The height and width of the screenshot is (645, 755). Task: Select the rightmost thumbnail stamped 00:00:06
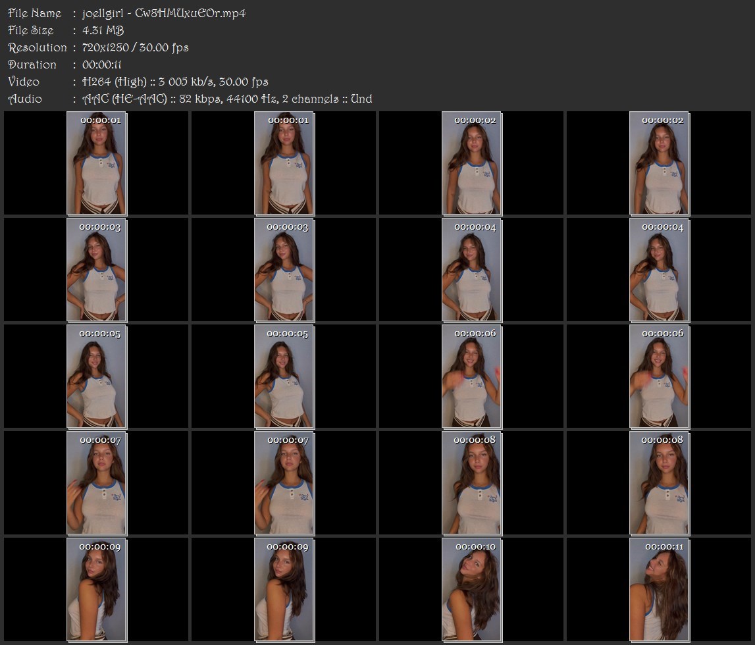pos(659,376)
